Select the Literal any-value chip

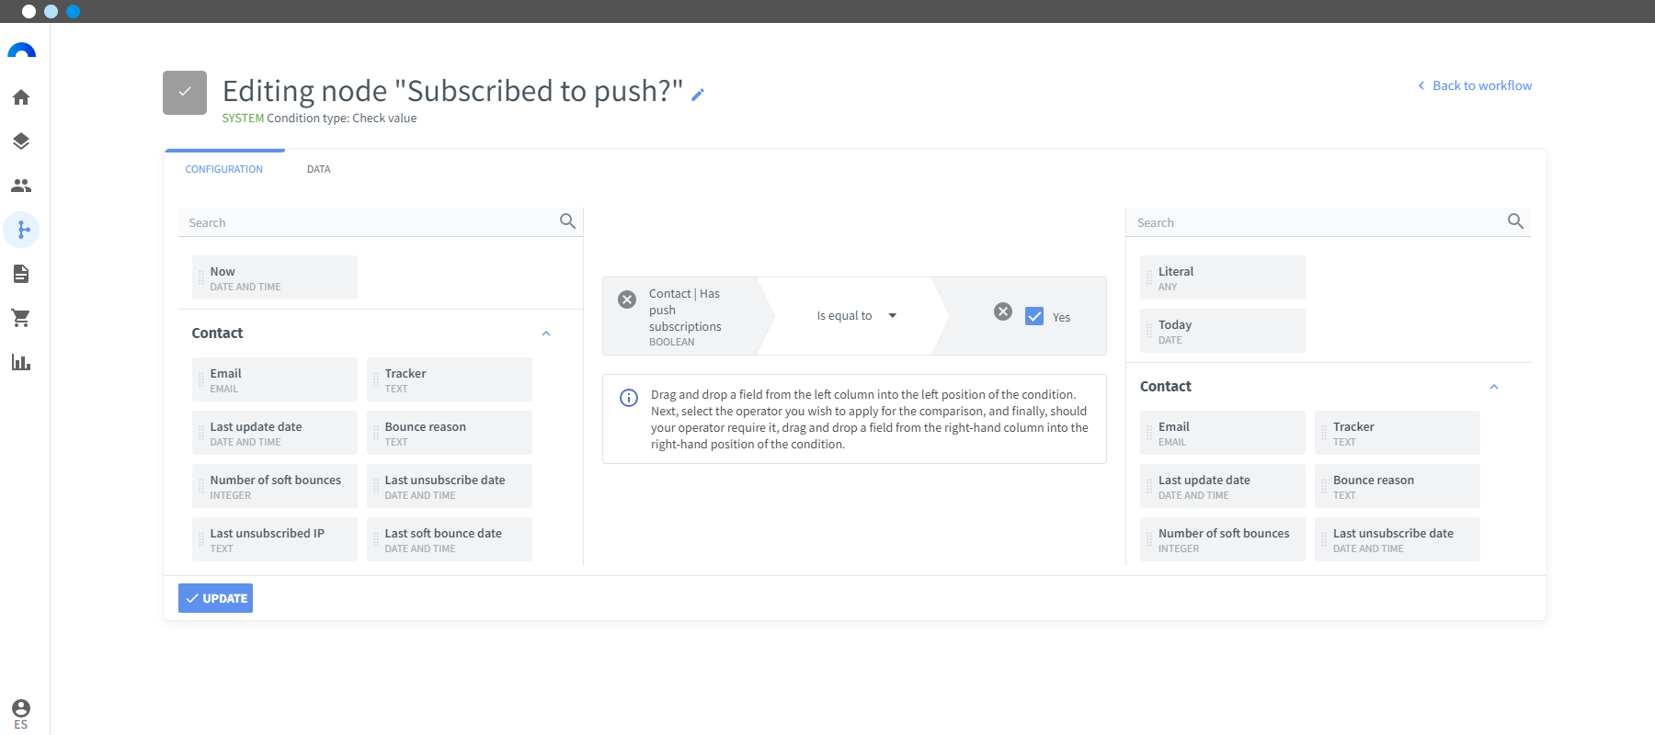1223,277
